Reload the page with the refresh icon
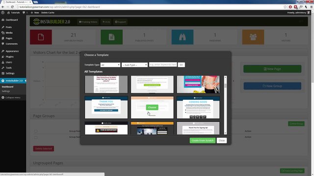The width and height of the screenshot is (314, 176). pos(12,7)
